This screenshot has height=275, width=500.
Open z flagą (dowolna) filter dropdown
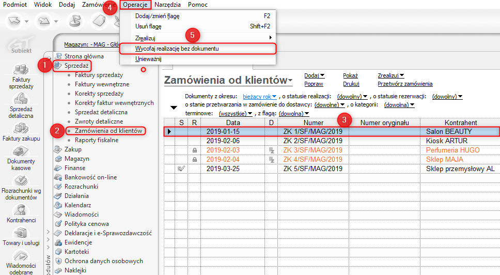pos(294,113)
